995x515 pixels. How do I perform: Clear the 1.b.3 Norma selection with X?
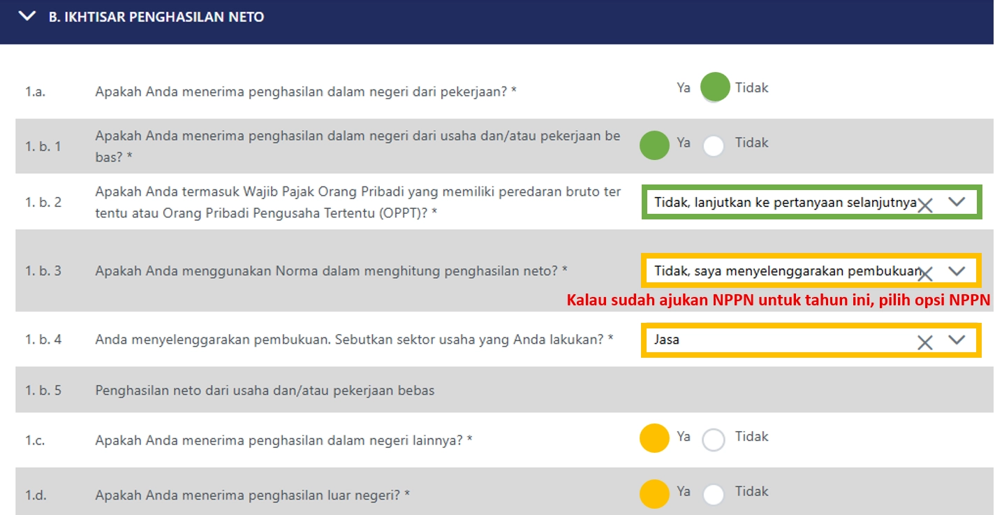click(x=925, y=273)
